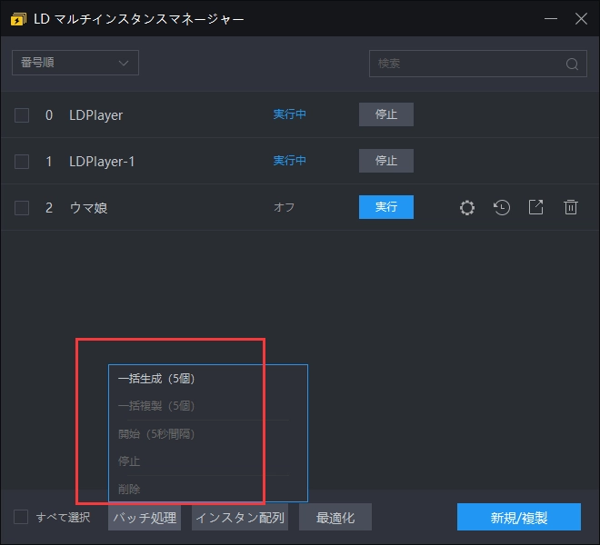This screenshot has width=600, height=545.
Task: Close the LD manager window
Action: click(581, 18)
